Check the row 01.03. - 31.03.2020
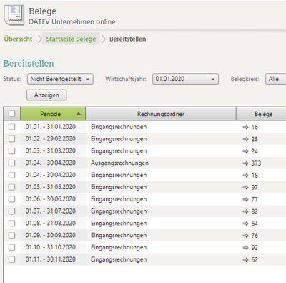 coord(11,150)
